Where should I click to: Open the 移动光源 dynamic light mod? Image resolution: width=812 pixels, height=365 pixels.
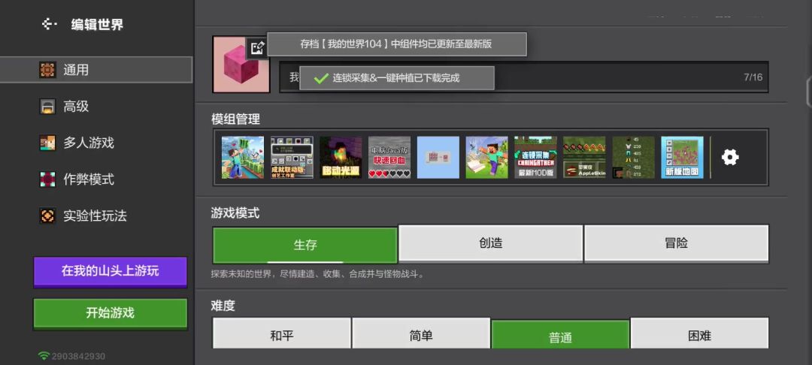pos(341,157)
